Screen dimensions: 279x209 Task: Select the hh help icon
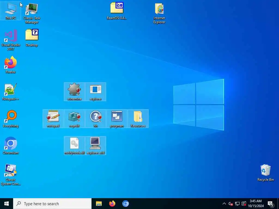tap(96, 119)
